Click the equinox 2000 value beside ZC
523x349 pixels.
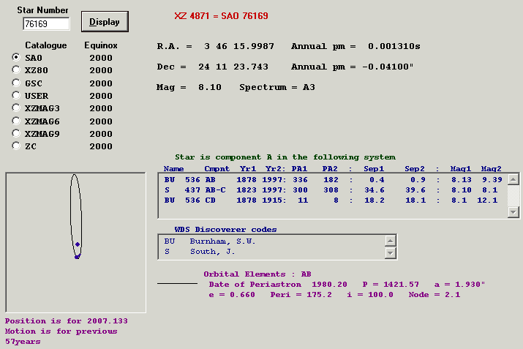(101, 146)
